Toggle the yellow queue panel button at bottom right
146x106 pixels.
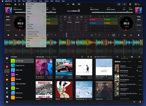[x=140, y=102]
